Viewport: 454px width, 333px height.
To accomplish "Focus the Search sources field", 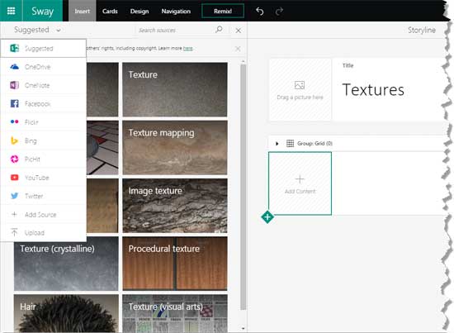I will [x=176, y=30].
